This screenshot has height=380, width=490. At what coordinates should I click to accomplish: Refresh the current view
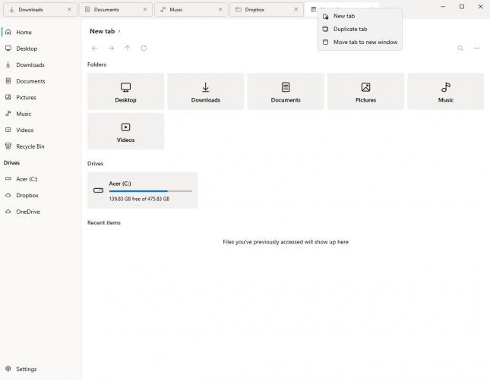pos(144,48)
